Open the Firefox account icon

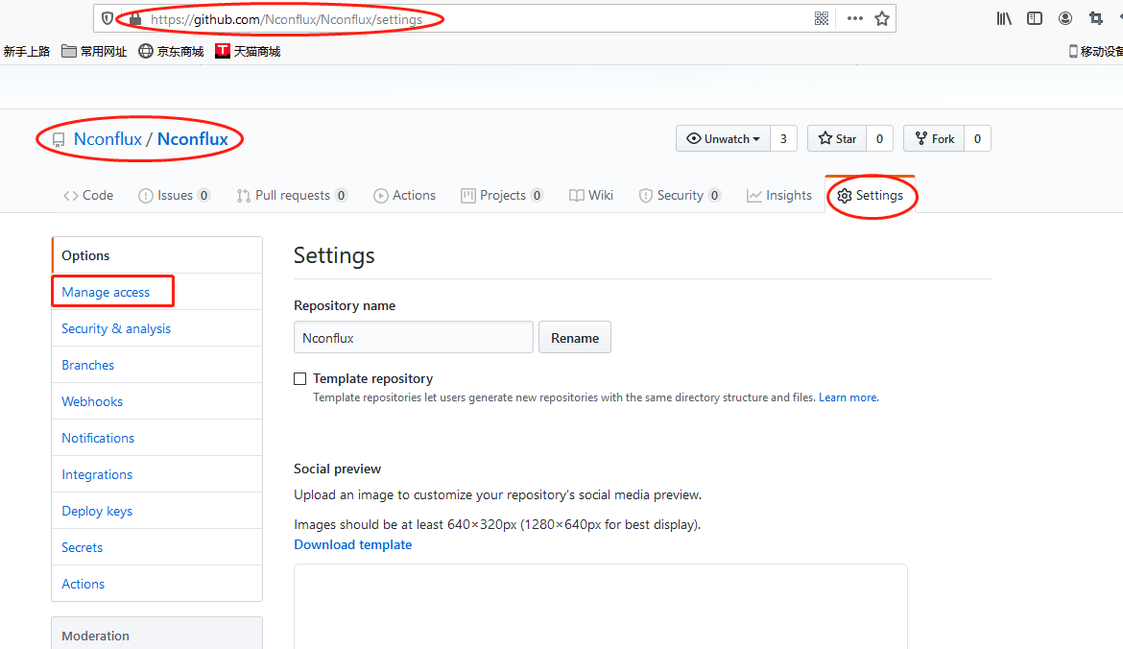pos(1065,18)
